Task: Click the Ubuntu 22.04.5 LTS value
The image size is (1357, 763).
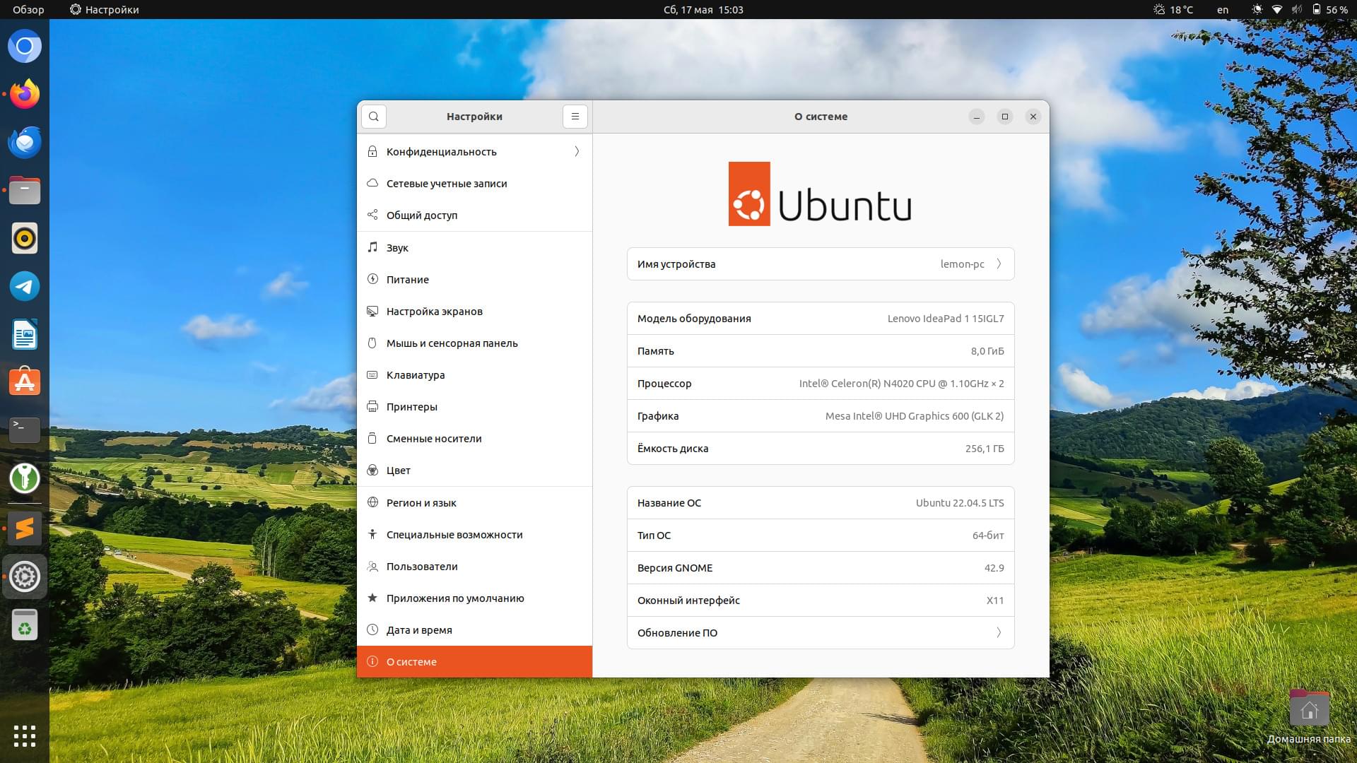Action: point(960,502)
